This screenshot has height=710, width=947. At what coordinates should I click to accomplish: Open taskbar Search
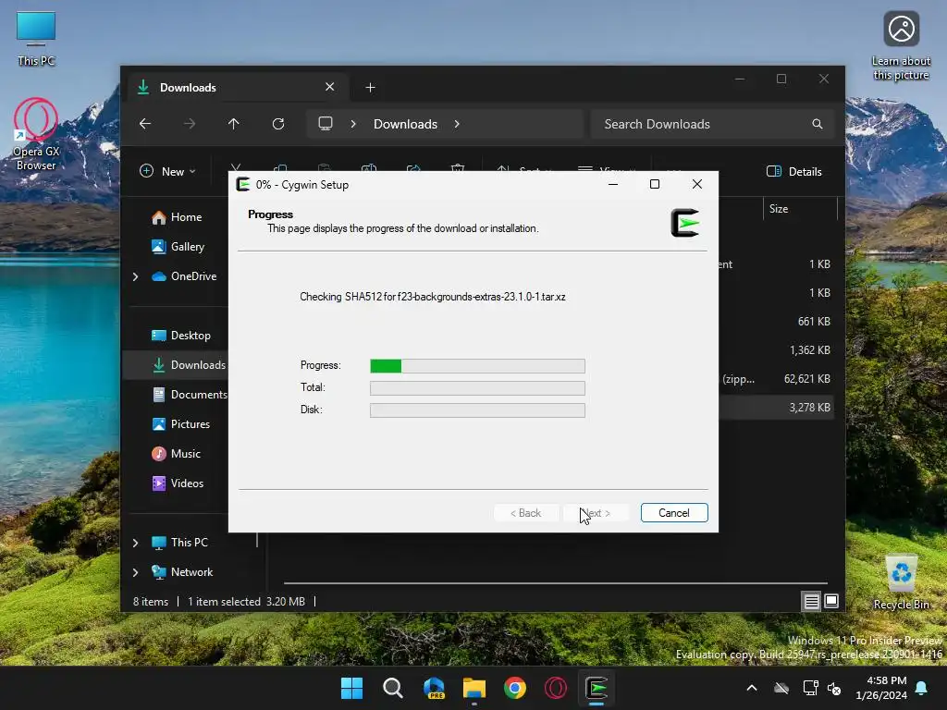click(392, 688)
